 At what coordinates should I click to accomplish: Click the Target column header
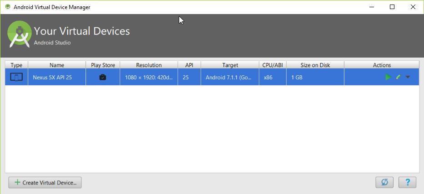pos(230,65)
